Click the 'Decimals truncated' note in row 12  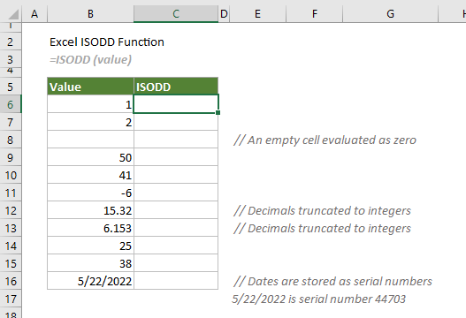(x=322, y=210)
